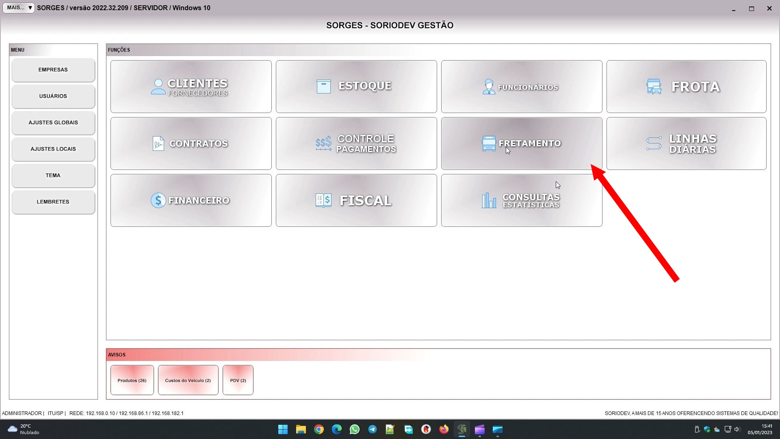Open Telegram from the taskbar

tap(373, 429)
